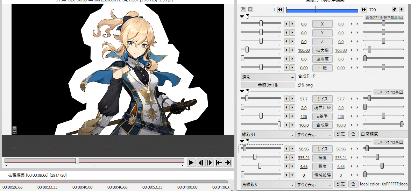Click the 拡大率 parameter button
Screen dimensions: 411x191
(323, 50)
